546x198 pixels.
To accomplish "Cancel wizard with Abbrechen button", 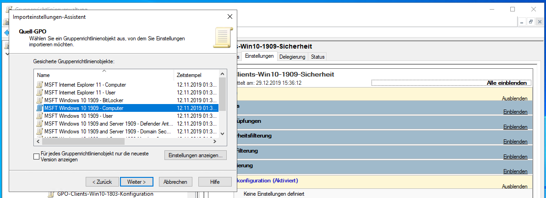I will point(175,181).
